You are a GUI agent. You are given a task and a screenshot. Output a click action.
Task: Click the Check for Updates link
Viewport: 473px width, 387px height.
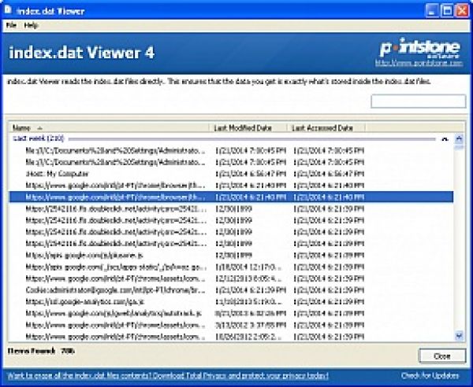pyautogui.click(x=430, y=375)
